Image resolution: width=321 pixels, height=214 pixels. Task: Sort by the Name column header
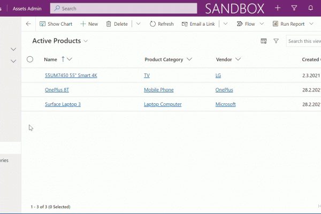(51, 59)
